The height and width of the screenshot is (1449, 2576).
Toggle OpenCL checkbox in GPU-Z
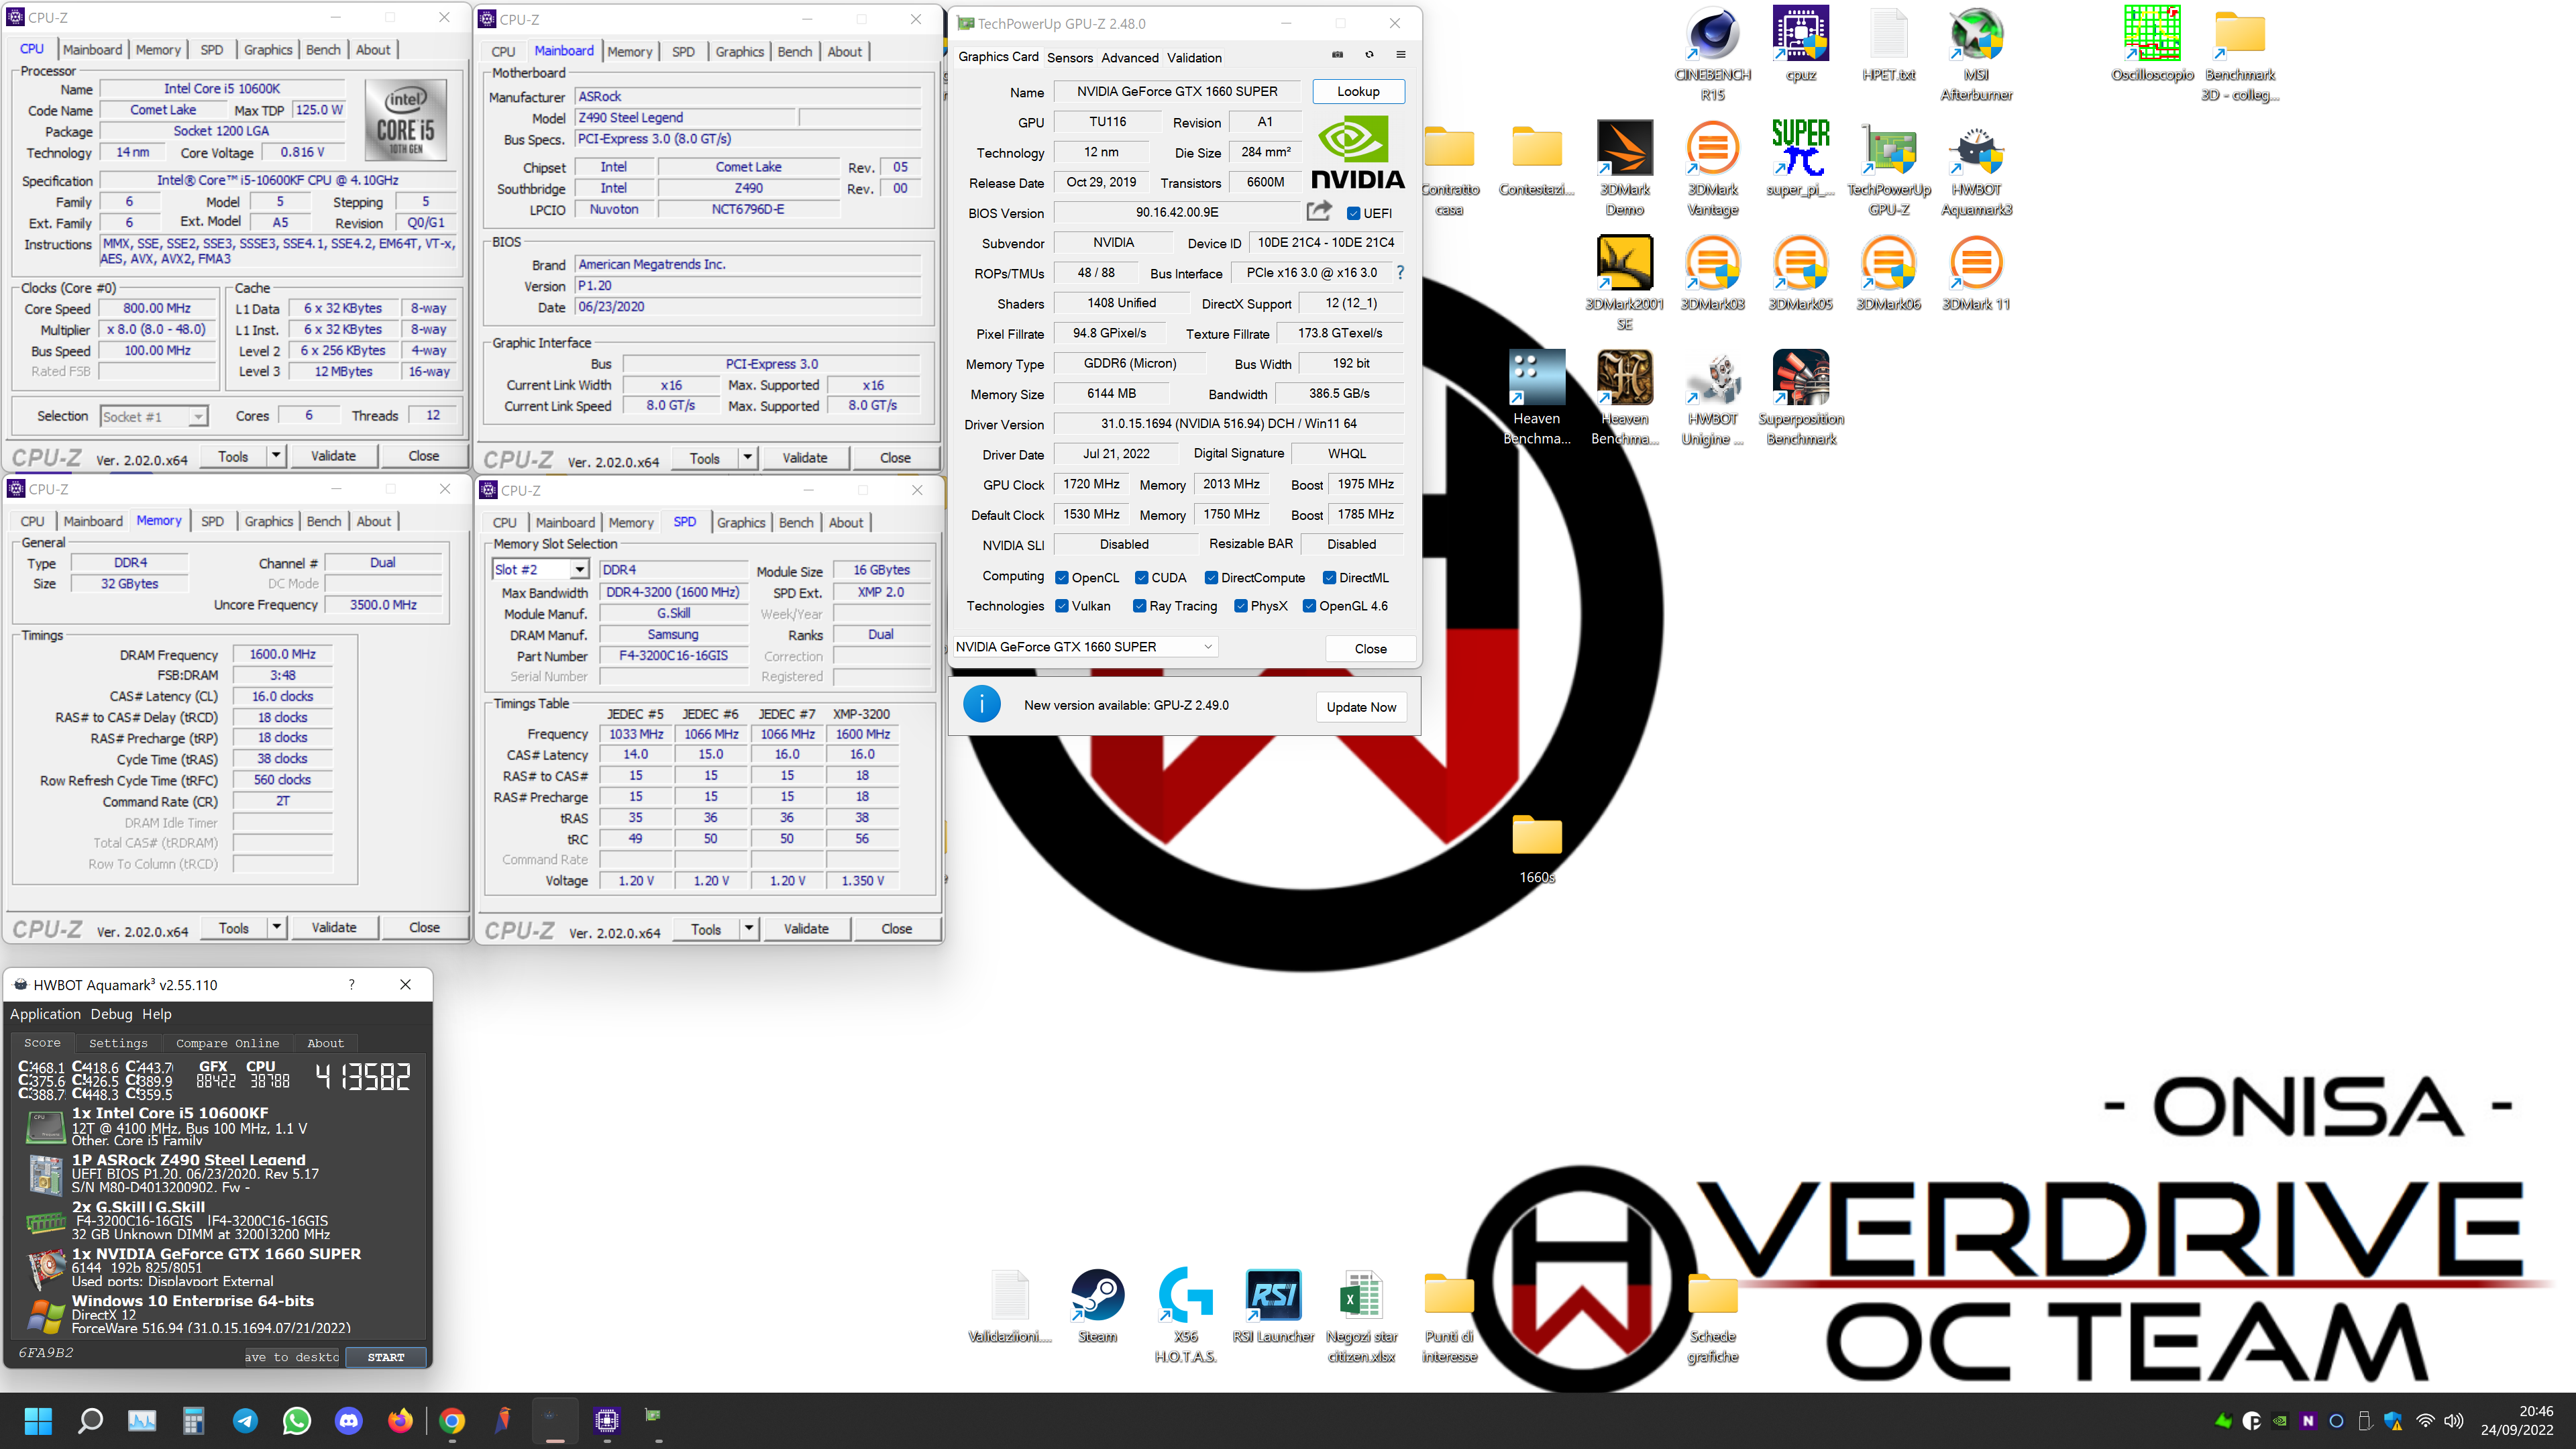click(1062, 577)
